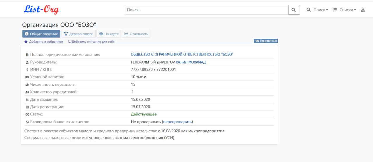Image resolution: width=373 pixels, height=162 pixels.
Task: Click the перепроверить link
Action: pos(177,122)
